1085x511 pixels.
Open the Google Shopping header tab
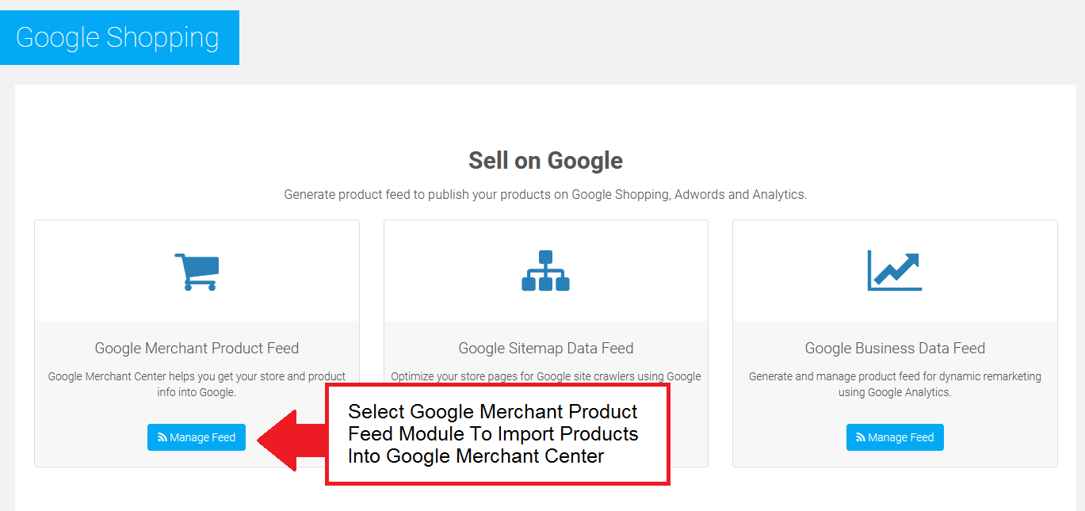coord(118,37)
